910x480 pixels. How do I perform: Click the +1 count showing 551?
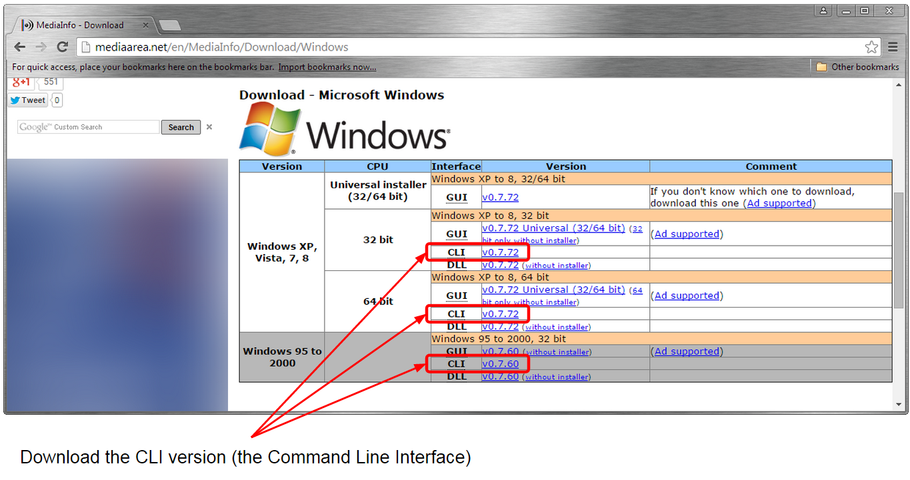(x=51, y=82)
